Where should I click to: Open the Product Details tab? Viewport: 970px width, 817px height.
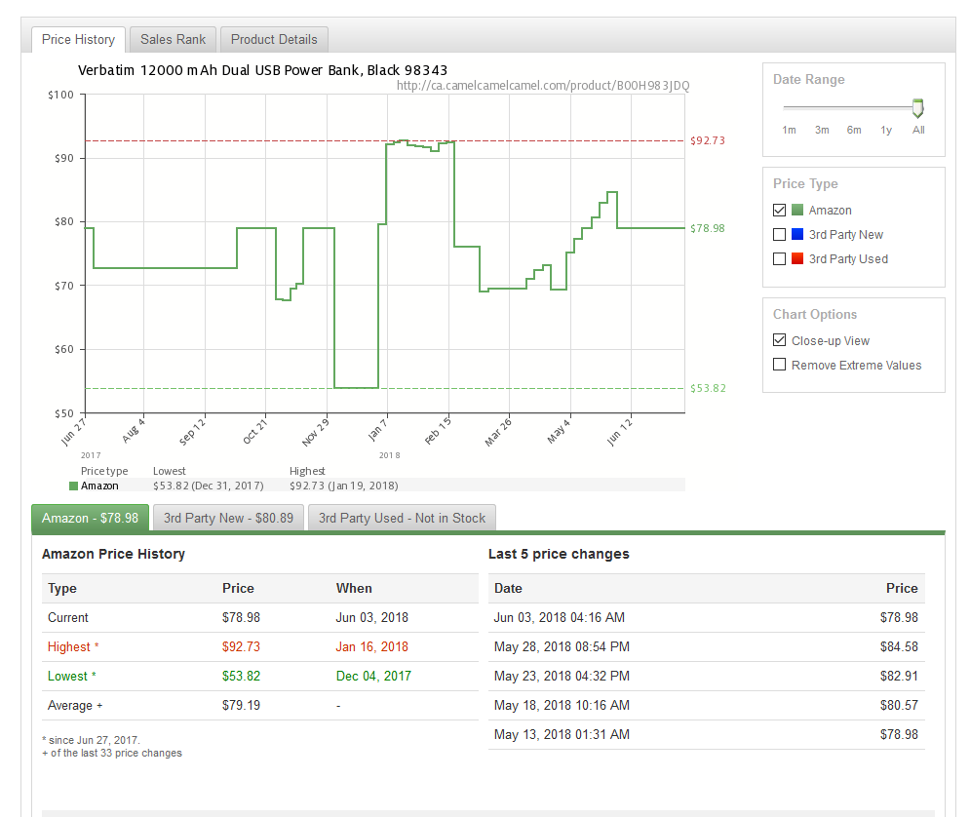274,40
